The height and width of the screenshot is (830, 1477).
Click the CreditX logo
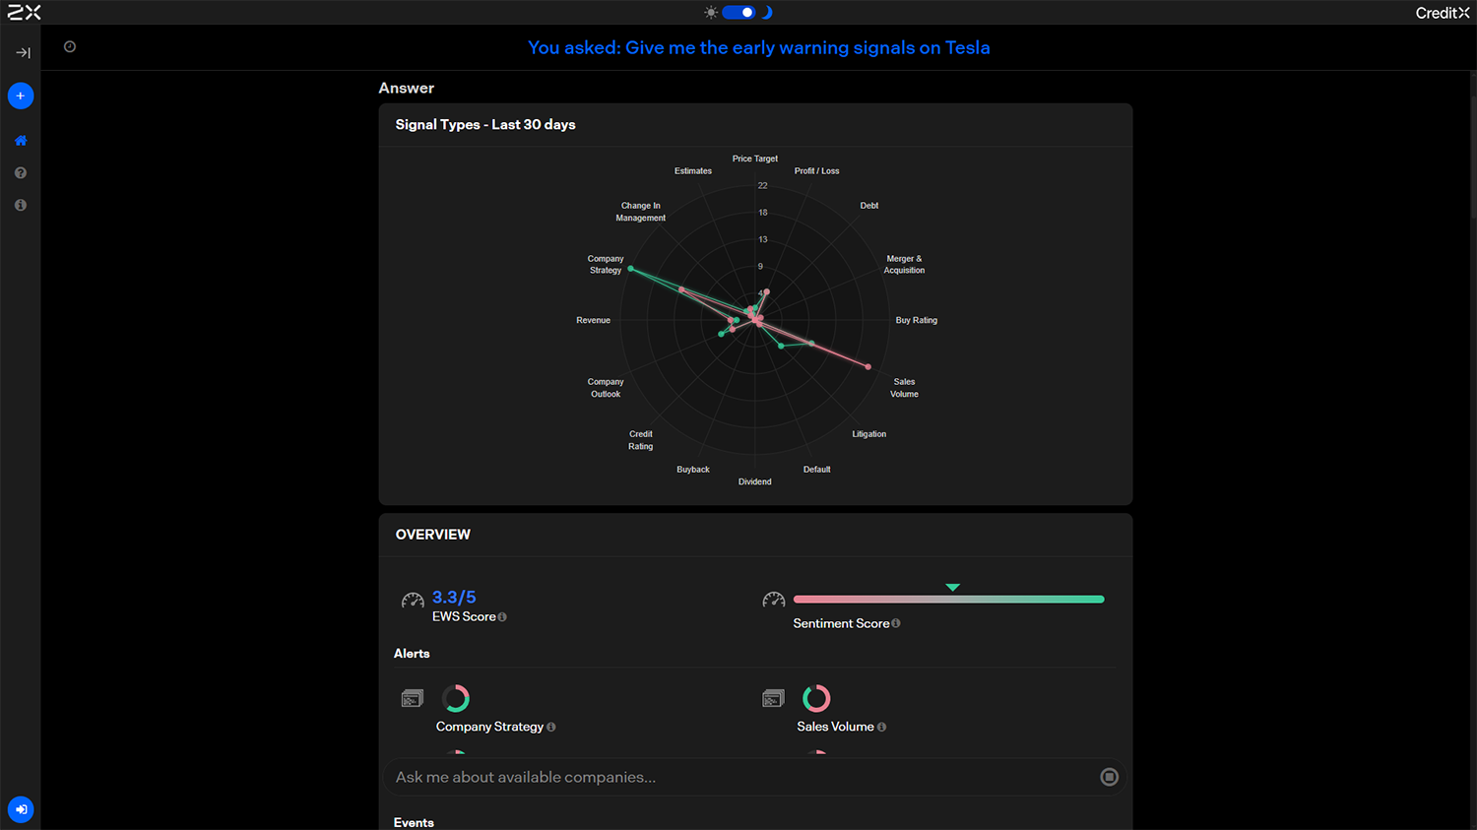pos(1443,13)
